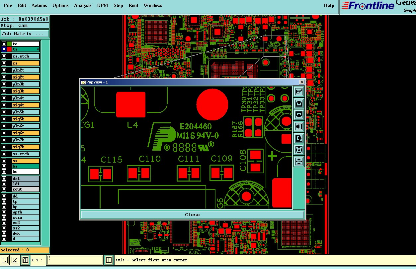Select the npth layer name
Viewport: 416px width, 269px height.
(26, 212)
